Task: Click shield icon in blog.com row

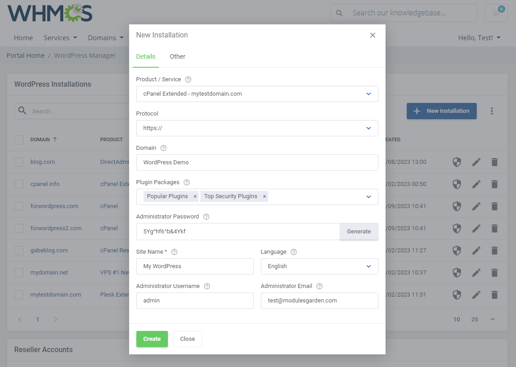Action: 457,162
